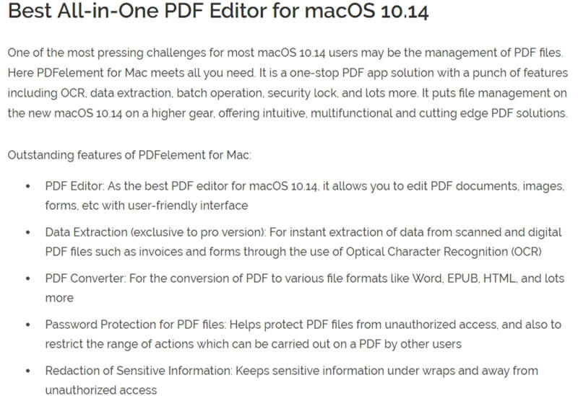Click the bullet point before PDF Editor
Image resolution: width=578 pixels, height=396 pixels.
[28, 186]
